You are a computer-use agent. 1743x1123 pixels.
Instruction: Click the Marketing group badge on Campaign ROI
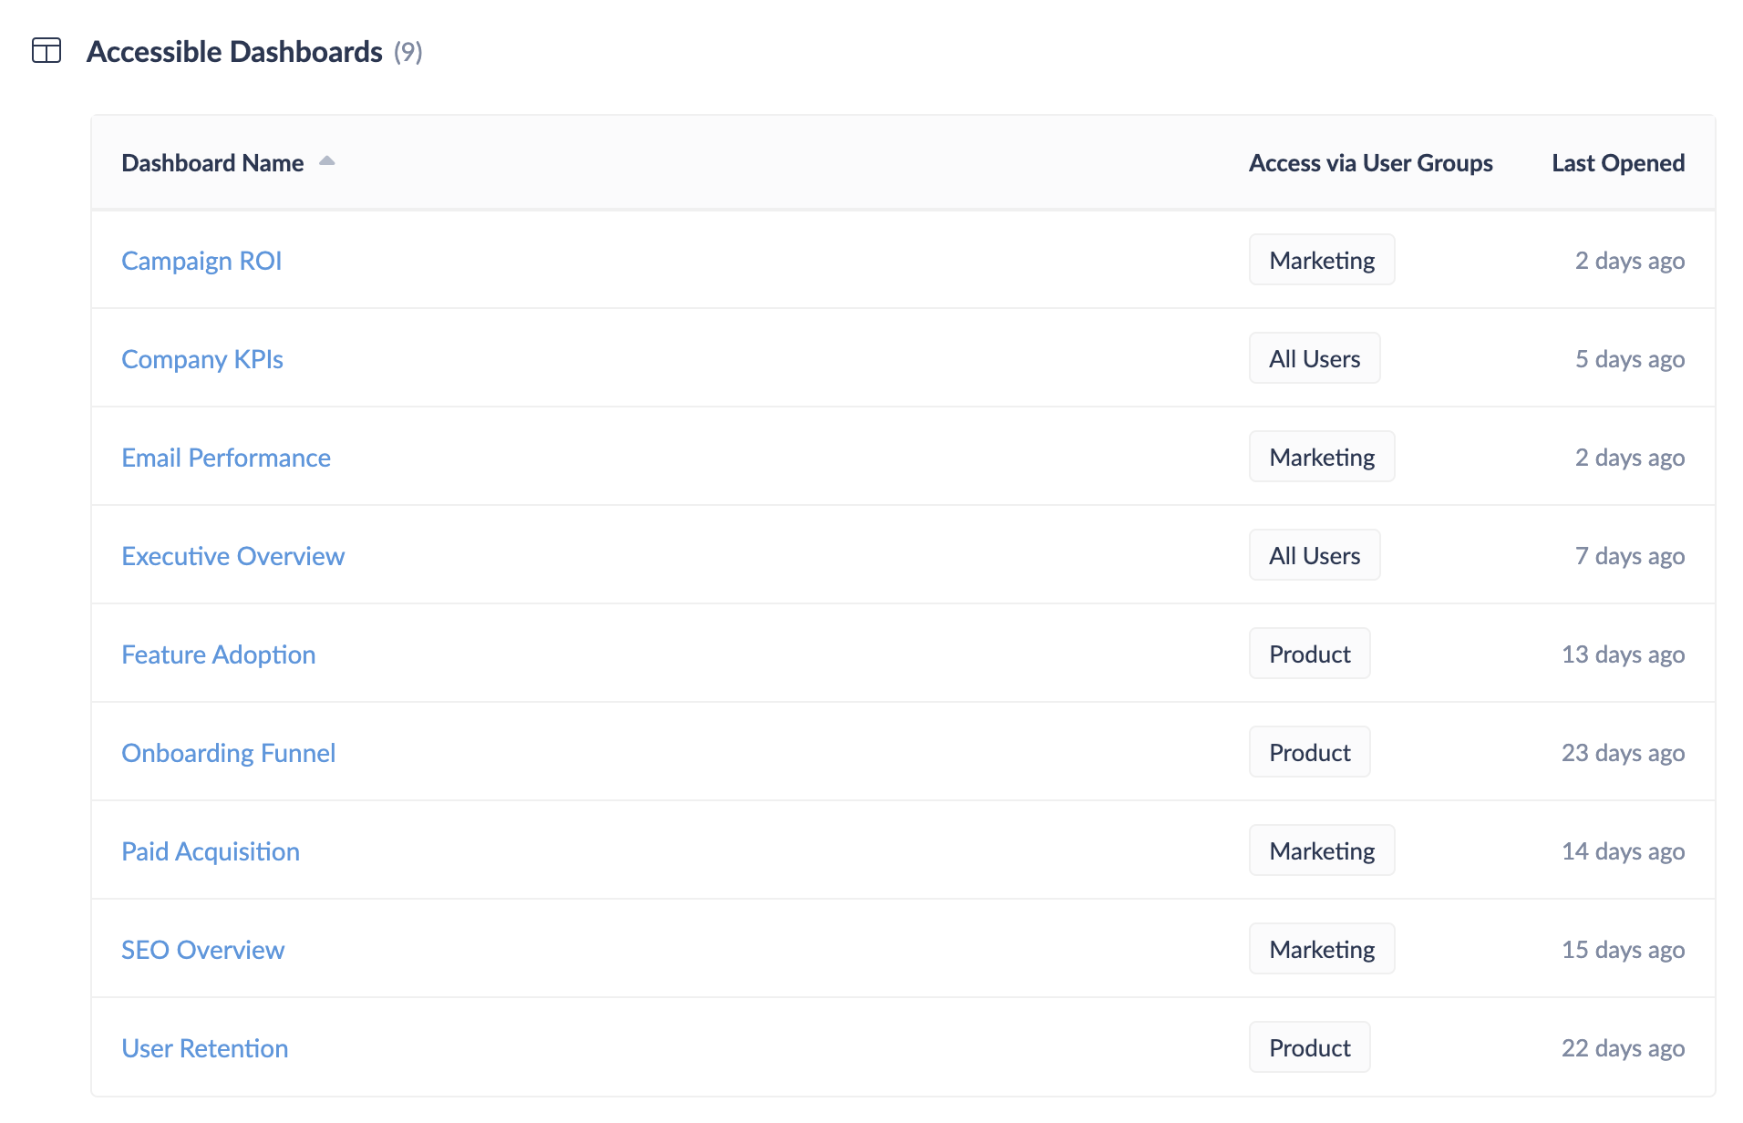tap(1322, 260)
